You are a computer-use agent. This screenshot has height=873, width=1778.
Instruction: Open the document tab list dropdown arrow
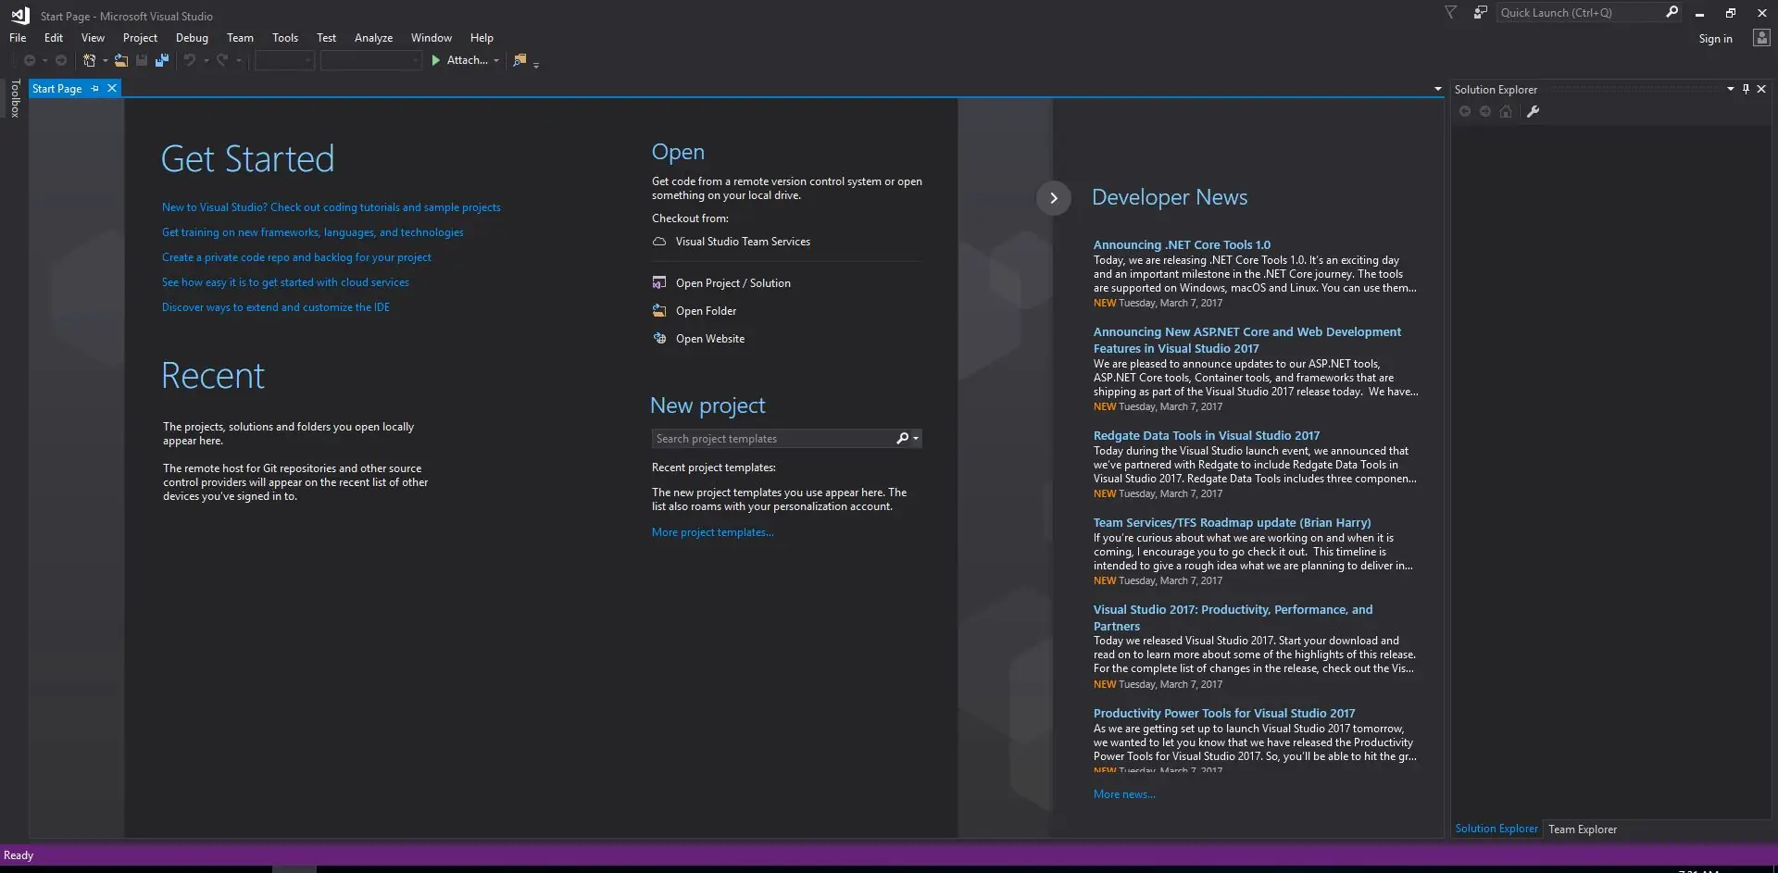coord(1437,89)
